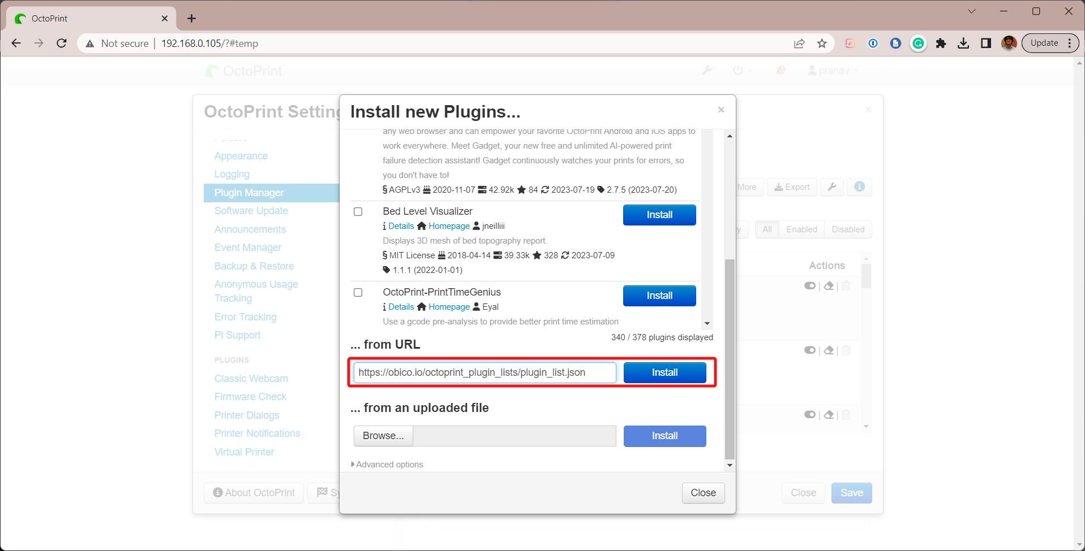This screenshot has height=551, width=1085.
Task: Open browser downloads icon
Action: point(963,43)
